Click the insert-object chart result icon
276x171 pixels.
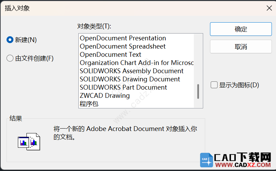pyautogui.click(x=29, y=142)
